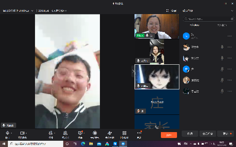
Task: Open the manage members icon in the toolbar
Action: click(65, 133)
